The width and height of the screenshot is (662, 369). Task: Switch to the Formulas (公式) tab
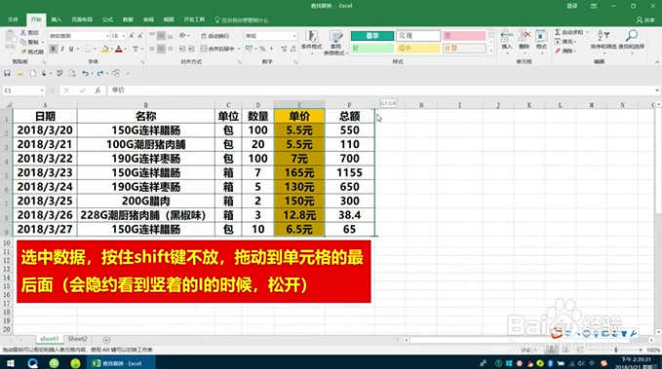pos(107,19)
